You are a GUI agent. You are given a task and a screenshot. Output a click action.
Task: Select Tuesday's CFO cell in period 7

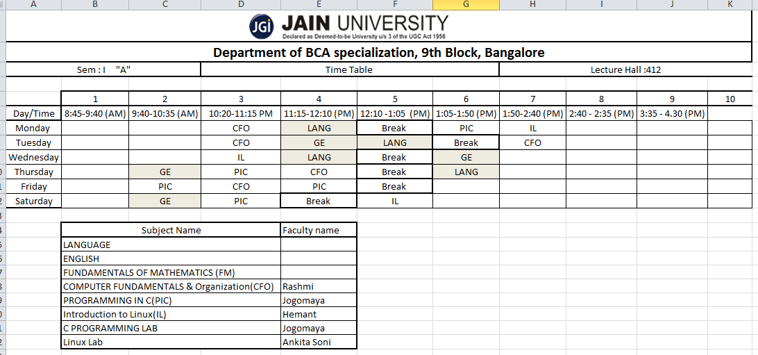point(532,142)
